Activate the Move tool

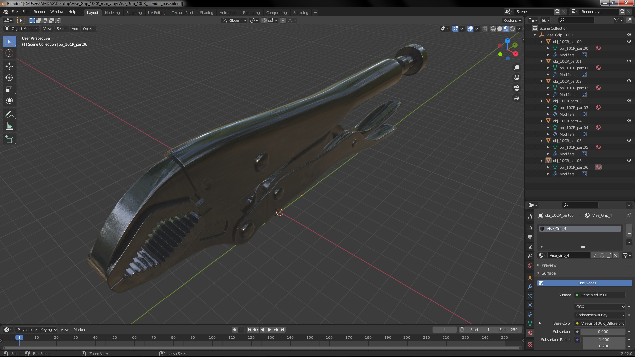click(9, 66)
